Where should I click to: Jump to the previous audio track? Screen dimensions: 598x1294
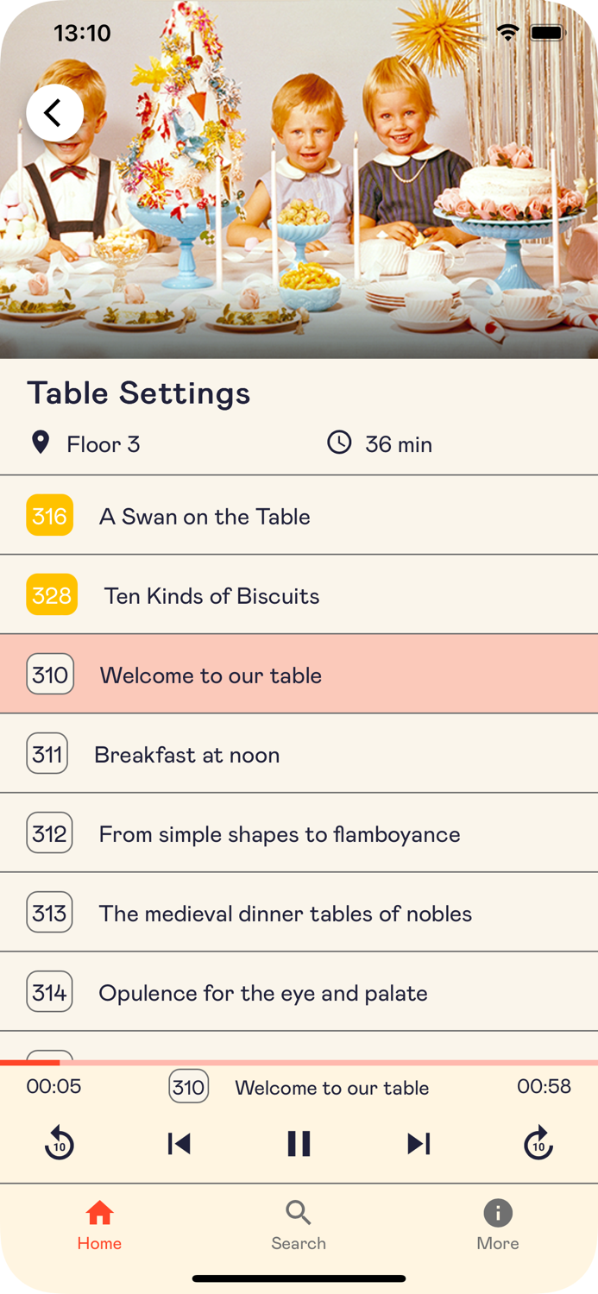click(x=179, y=1144)
